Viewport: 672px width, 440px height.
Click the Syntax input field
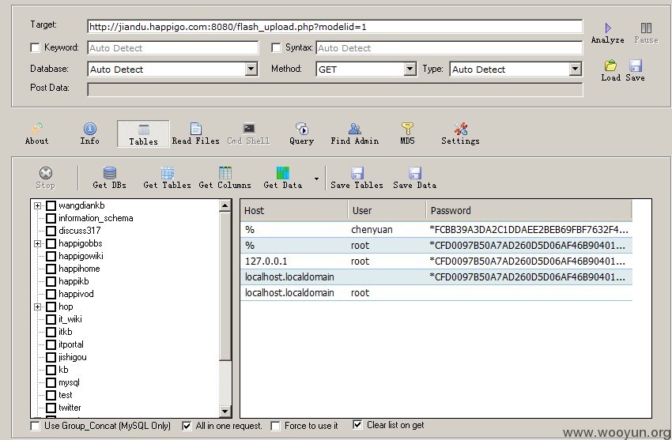tap(449, 47)
